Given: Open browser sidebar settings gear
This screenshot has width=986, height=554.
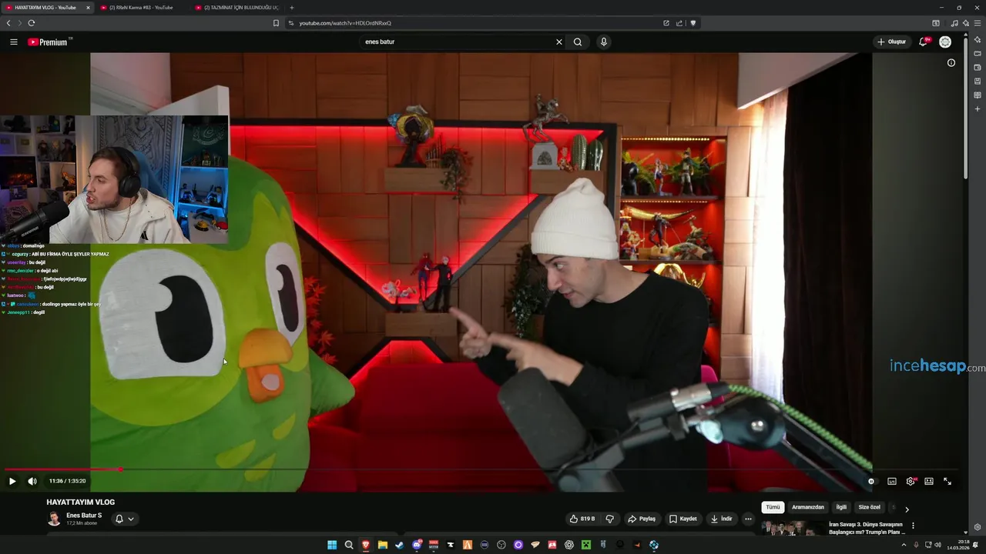Looking at the screenshot, I should [978, 527].
